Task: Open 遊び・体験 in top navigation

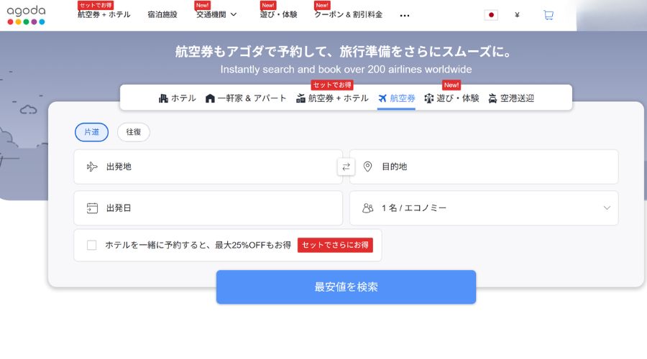Action: 278,14
